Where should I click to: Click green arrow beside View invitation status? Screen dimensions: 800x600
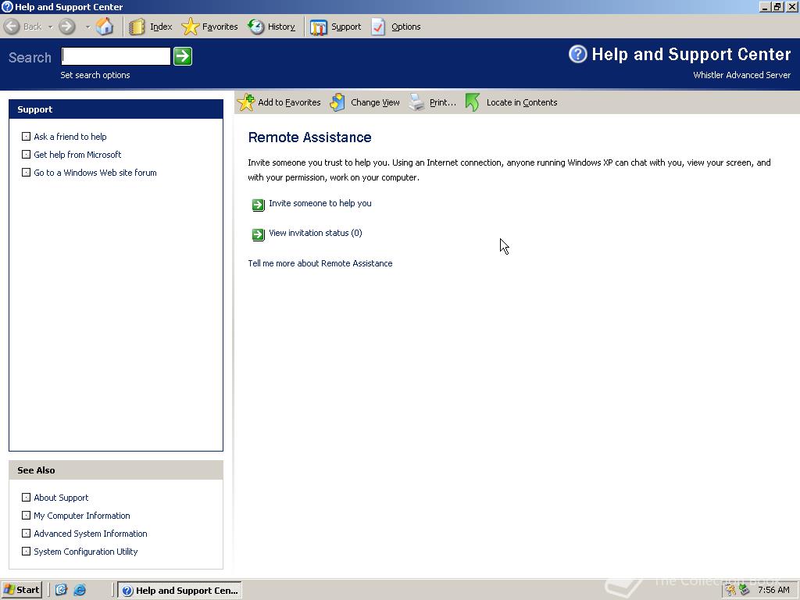(258, 234)
